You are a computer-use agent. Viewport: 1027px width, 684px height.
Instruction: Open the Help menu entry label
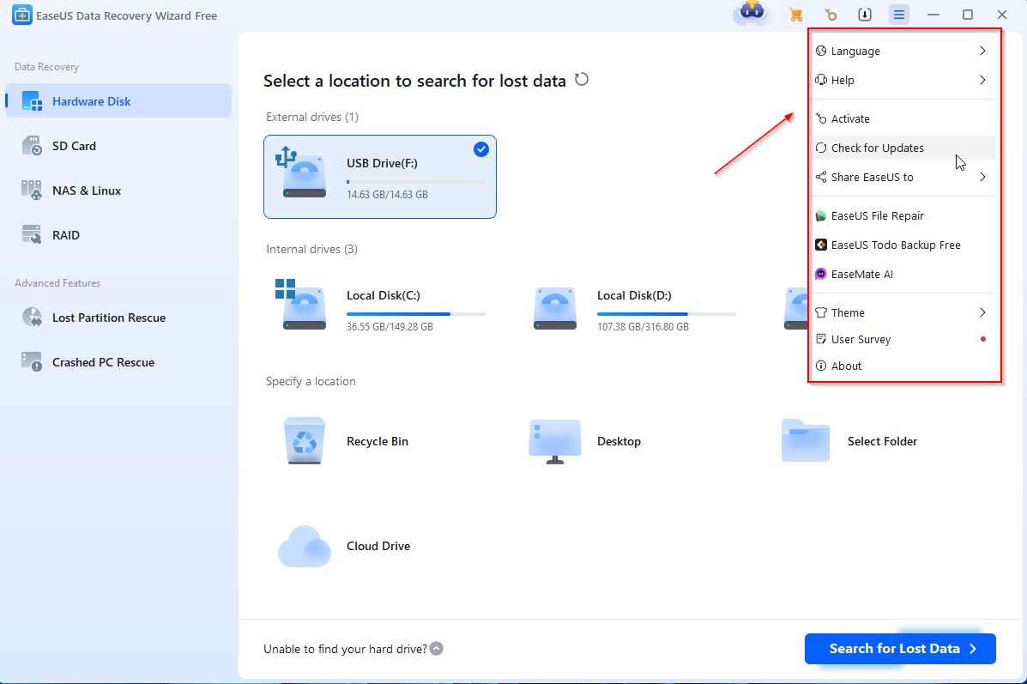click(843, 80)
